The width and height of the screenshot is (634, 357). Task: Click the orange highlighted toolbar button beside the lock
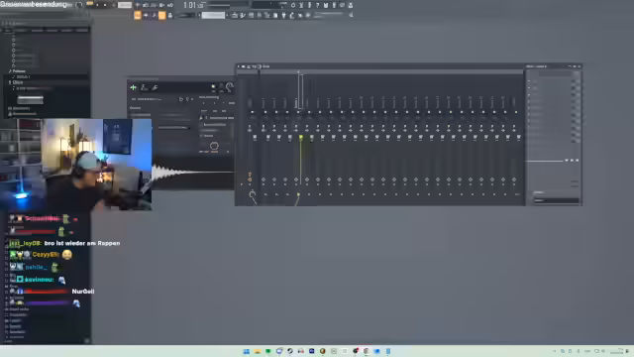point(161,16)
